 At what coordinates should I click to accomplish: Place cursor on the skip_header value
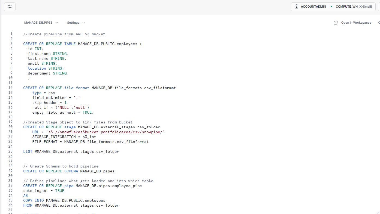pyautogui.click(x=65, y=103)
